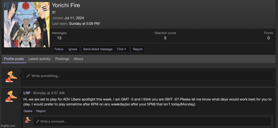
Task: Report this user profile via the Report button
Action: [138, 49]
